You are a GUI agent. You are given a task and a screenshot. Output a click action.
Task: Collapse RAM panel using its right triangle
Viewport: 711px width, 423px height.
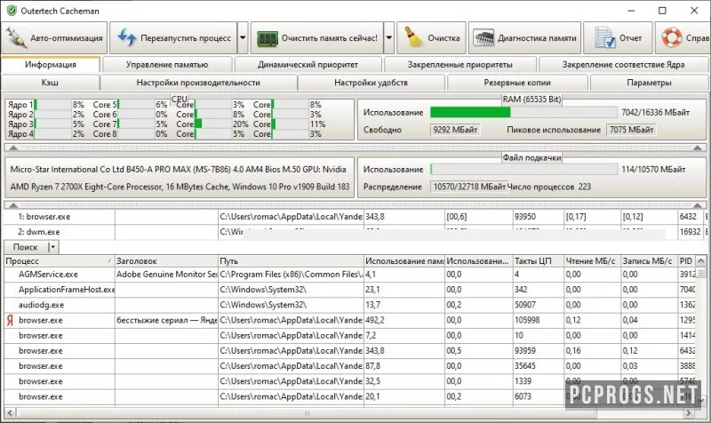698,148
